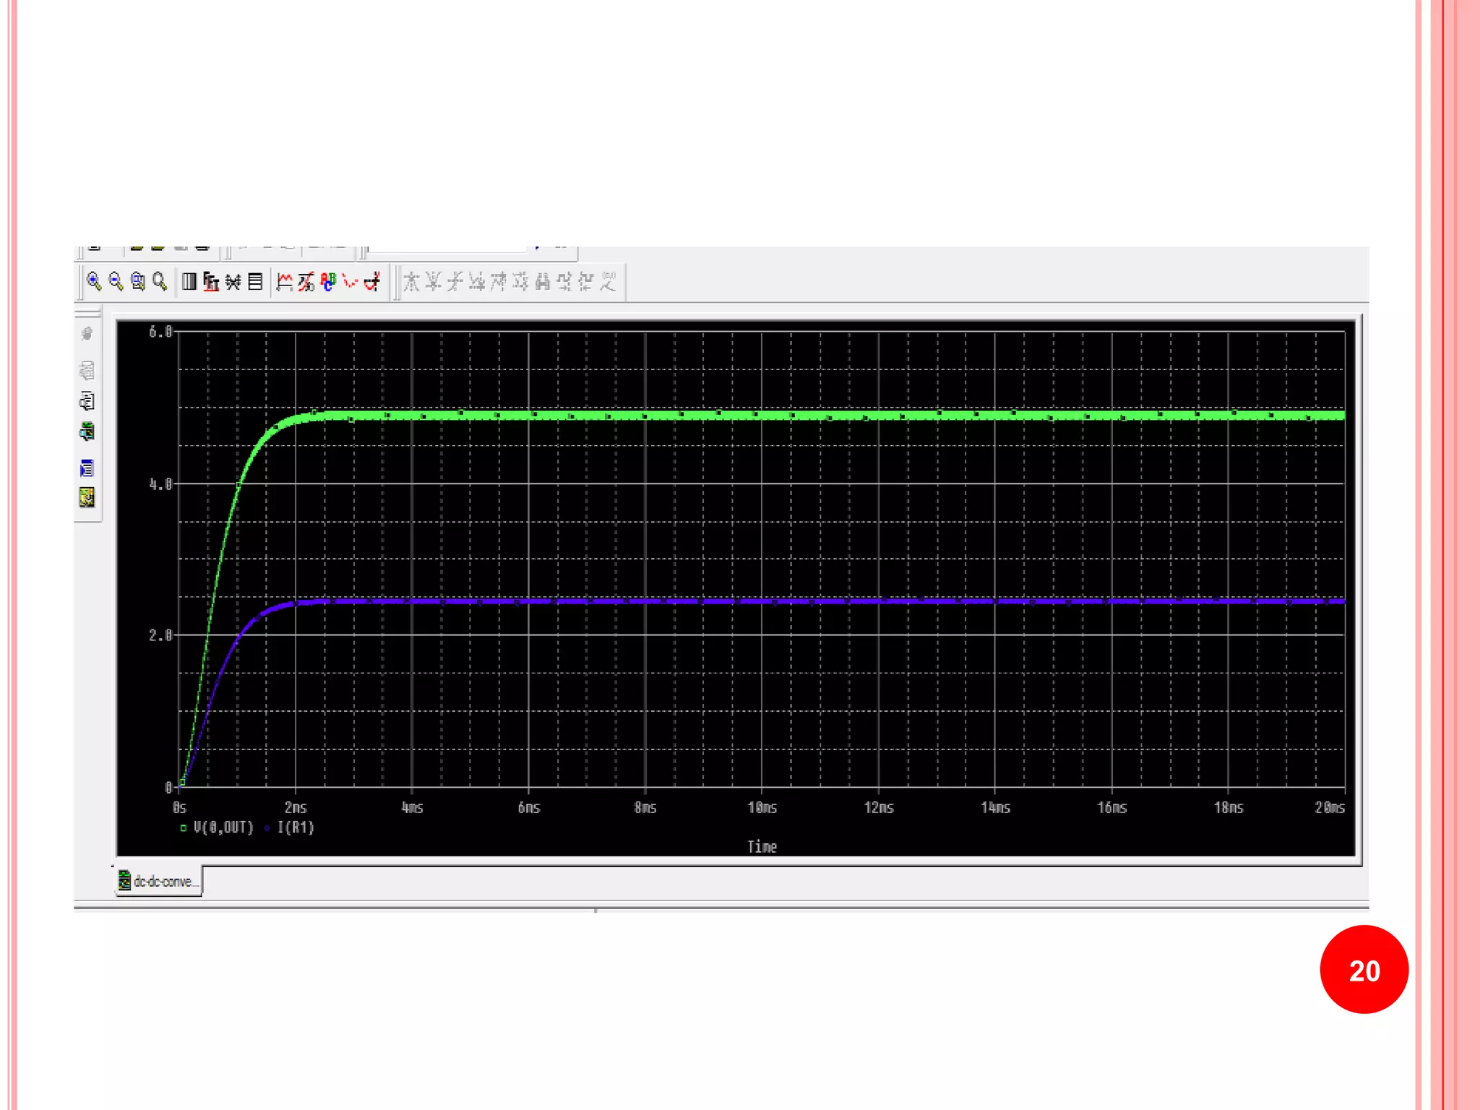
Task: Select the Zoom Area tool
Action: pyautogui.click(x=137, y=281)
